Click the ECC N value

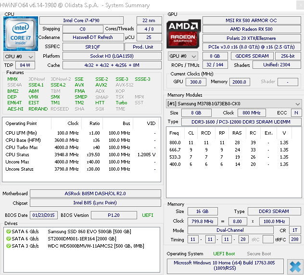[296, 113]
